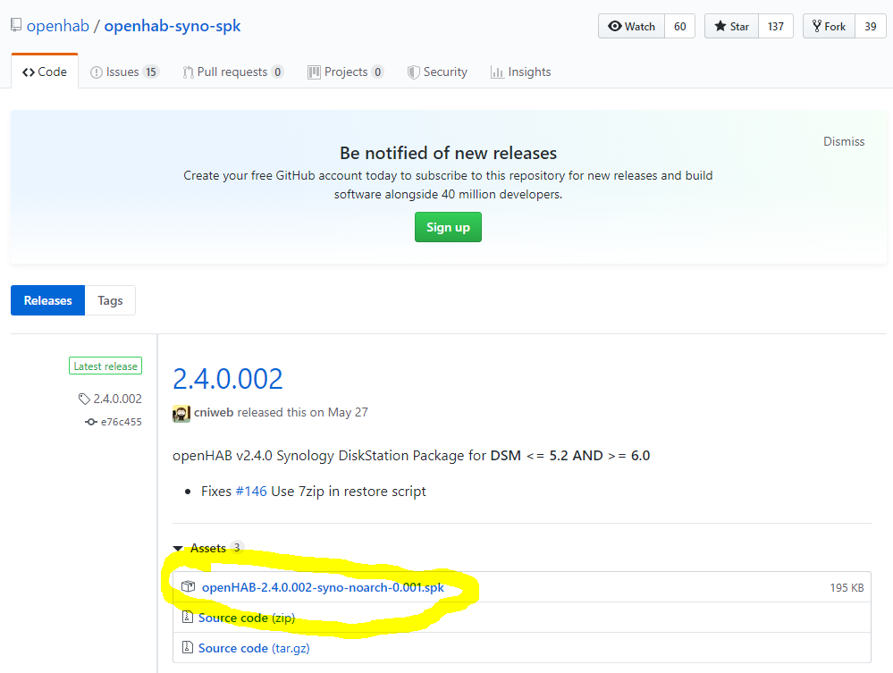
Task: Open the Issues tab
Action: (124, 72)
